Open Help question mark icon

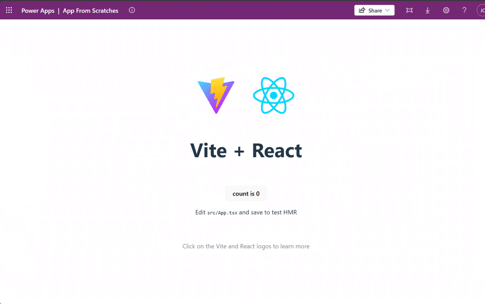[464, 10]
